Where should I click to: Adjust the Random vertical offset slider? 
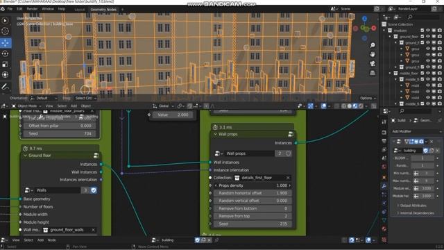pos(253,201)
